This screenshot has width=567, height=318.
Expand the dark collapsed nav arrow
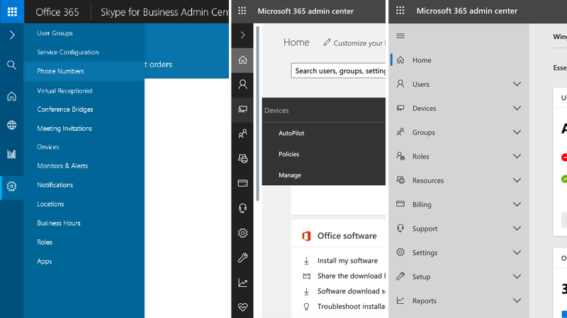pyautogui.click(x=242, y=35)
